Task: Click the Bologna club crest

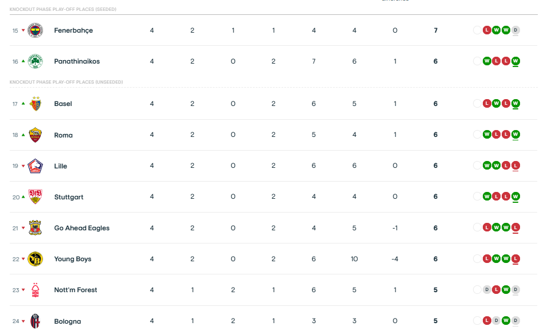Action: coord(36,321)
